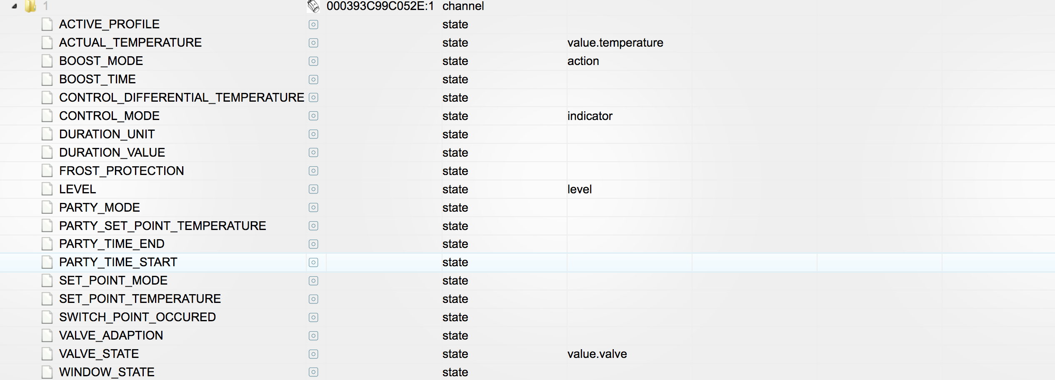Click the value.valve role cell
Viewport: 1055px width, 380px height.
pos(597,354)
